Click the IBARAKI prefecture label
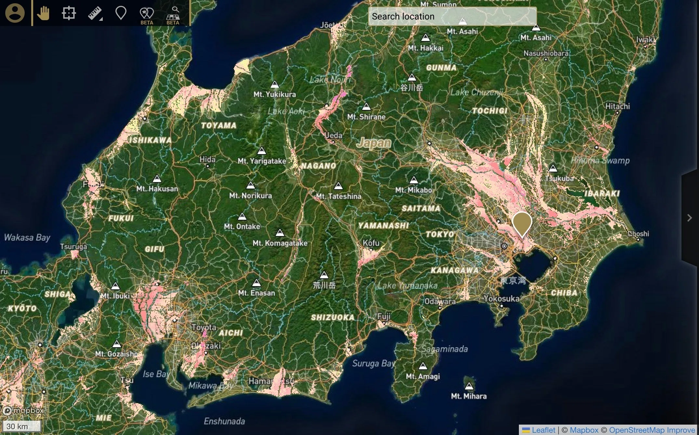 602,193
